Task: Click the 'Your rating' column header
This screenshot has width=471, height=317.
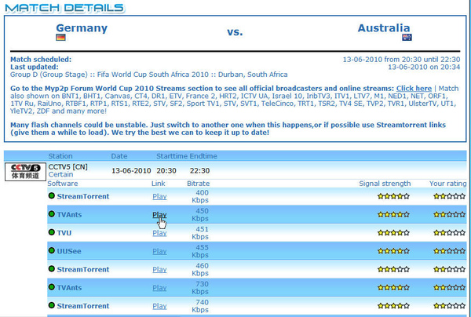Action: (x=448, y=184)
